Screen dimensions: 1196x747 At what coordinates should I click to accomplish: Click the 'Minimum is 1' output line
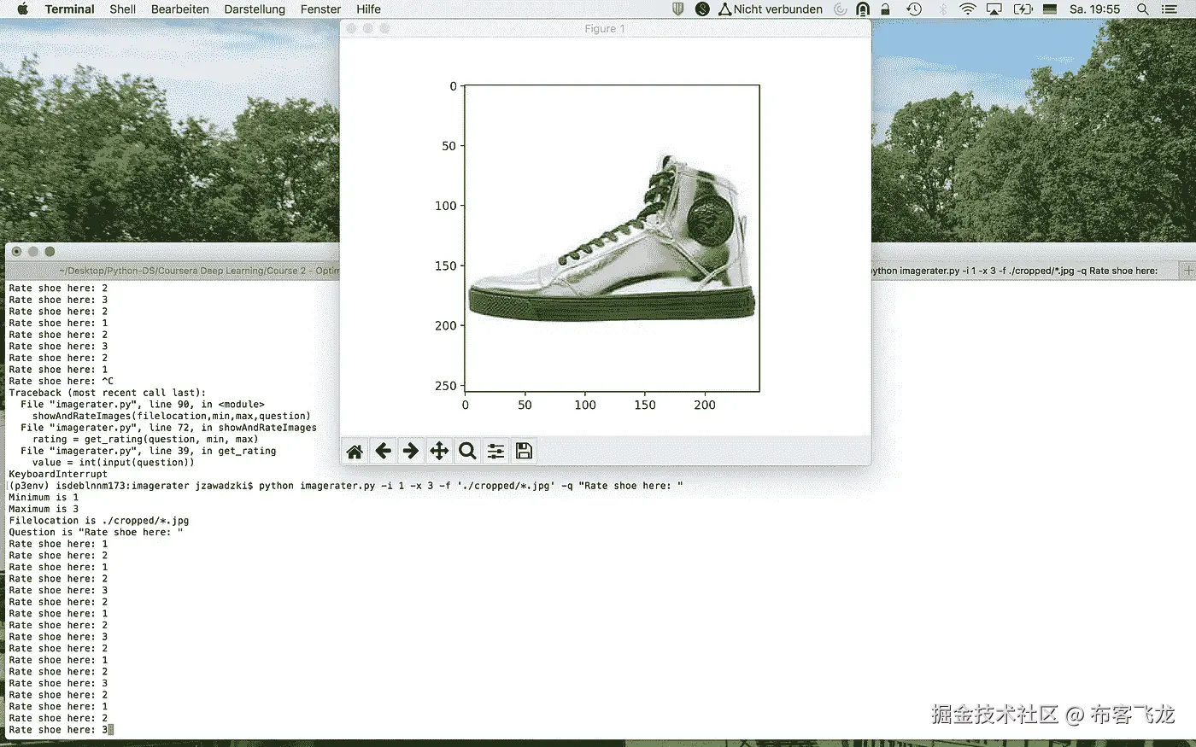point(44,497)
